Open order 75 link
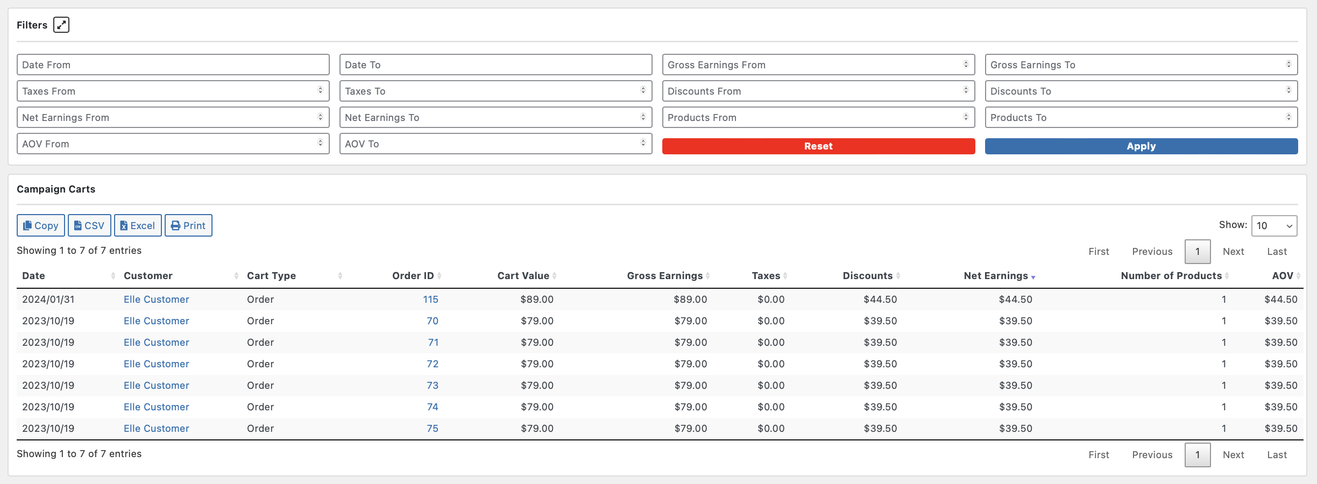 [433, 429]
